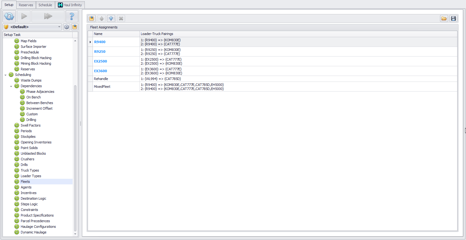466x240 pixels.
Task: Open Product Specifications
Action: [x=37, y=215]
